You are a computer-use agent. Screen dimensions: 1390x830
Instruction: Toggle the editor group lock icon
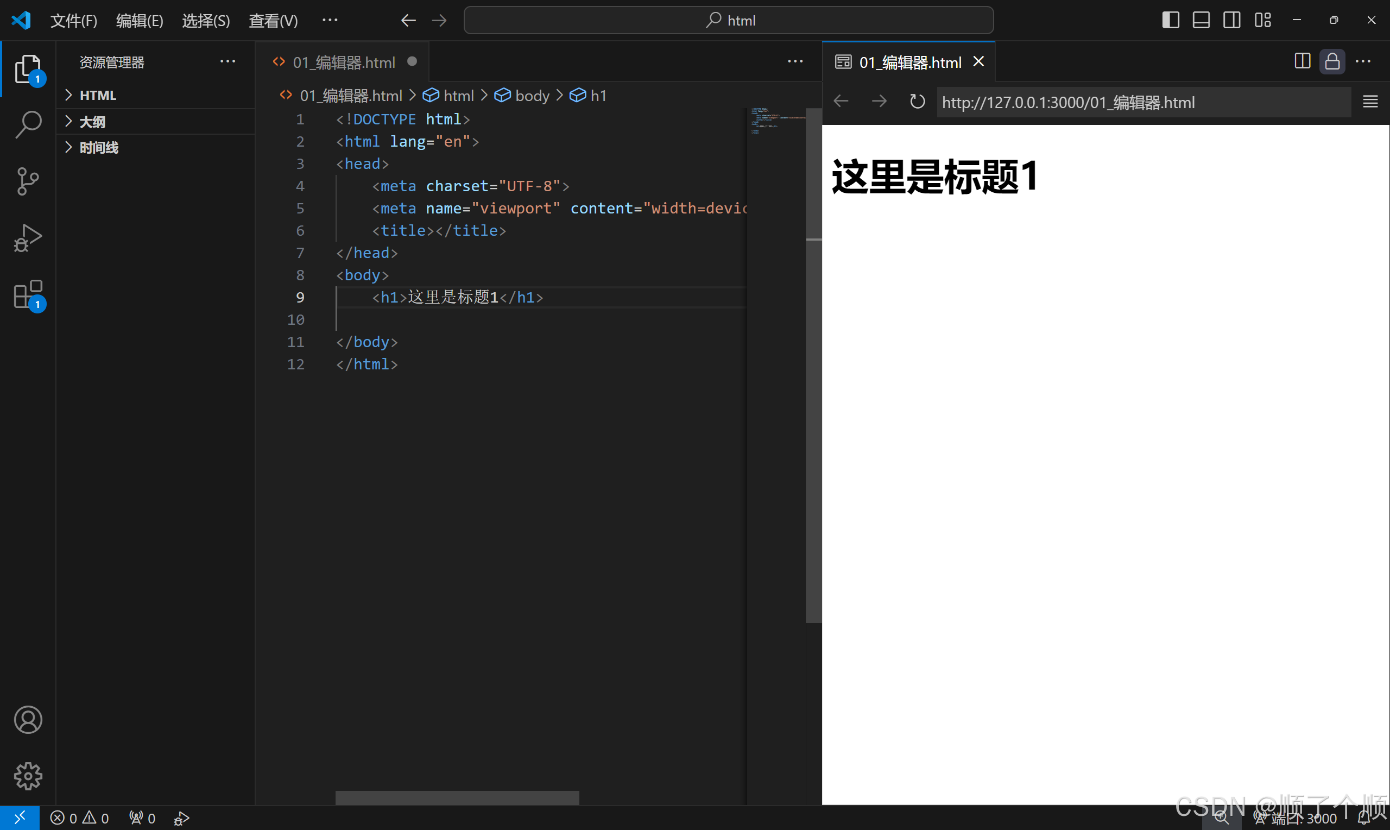tap(1332, 61)
